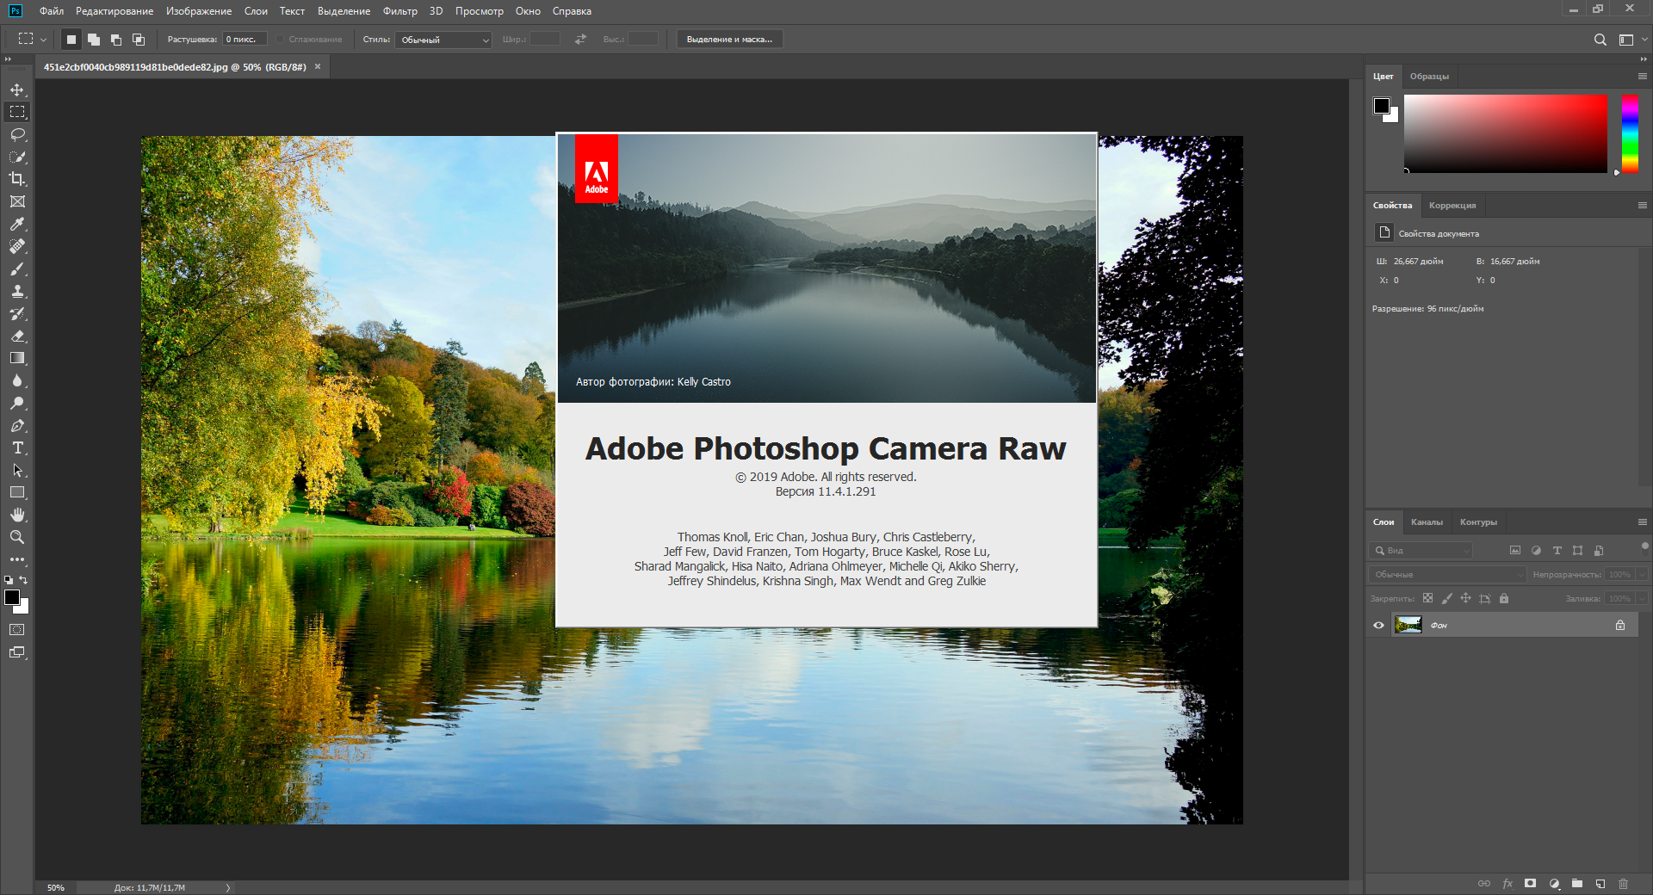The width and height of the screenshot is (1653, 895).
Task: Reset default foreground and background colors
Action: (9, 580)
